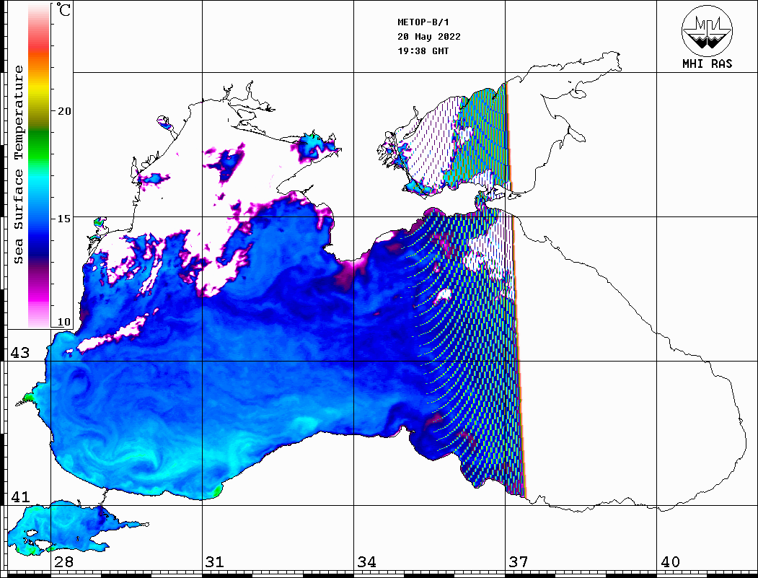Click longitude label '31'
The image size is (758, 578).
(215, 561)
